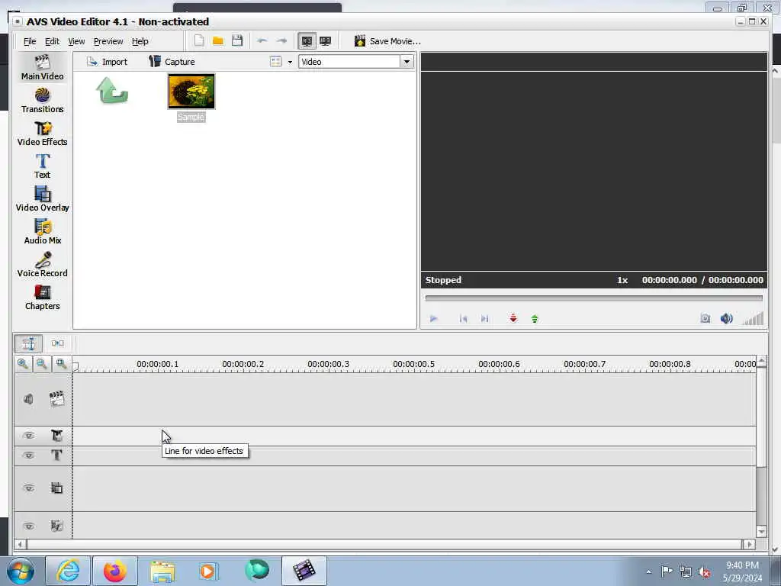
Task: Click the Capture button
Action: [x=172, y=62]
